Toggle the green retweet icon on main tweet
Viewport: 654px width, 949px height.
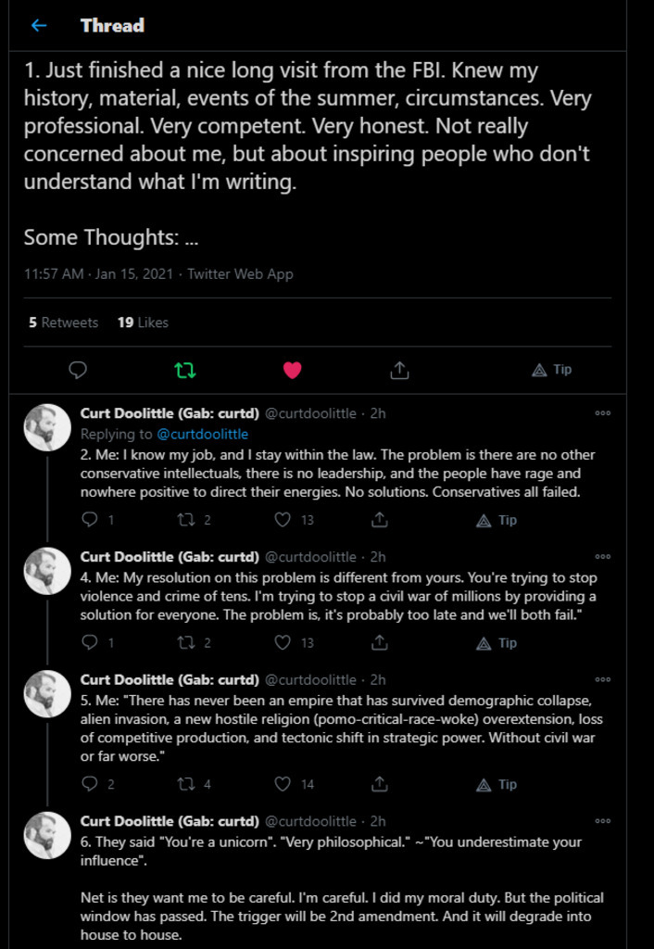185,370
